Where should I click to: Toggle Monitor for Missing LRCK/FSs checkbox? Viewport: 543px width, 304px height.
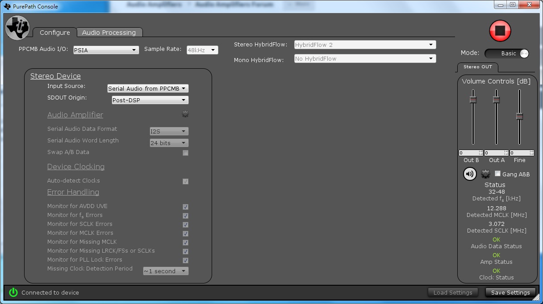[185, 251]
